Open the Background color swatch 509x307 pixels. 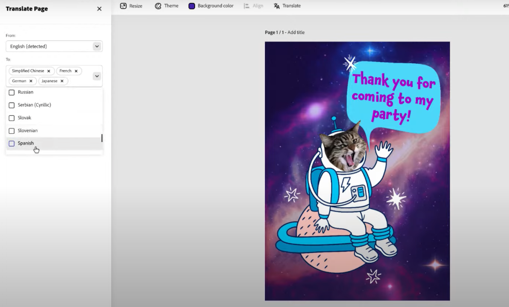coord(192,6)
